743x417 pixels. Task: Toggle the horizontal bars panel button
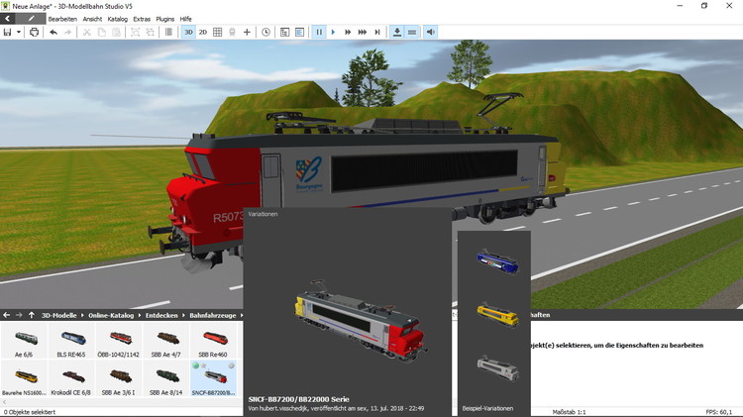(x=412, y=33)
